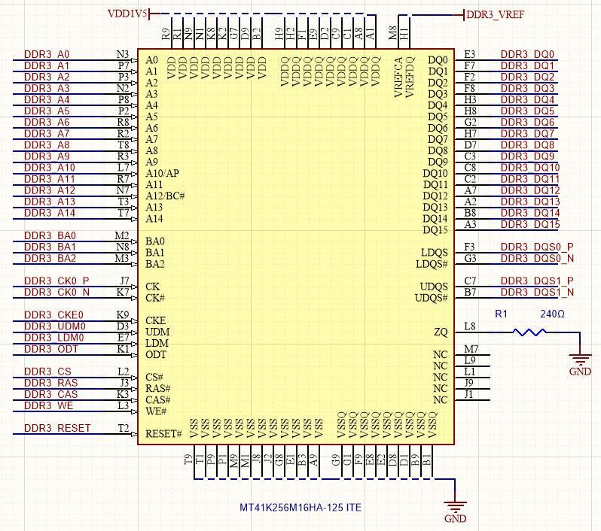This screenshot has height=531, width=601.
Task: Select pin number E3 at DQ0
Action: [469, 54]
